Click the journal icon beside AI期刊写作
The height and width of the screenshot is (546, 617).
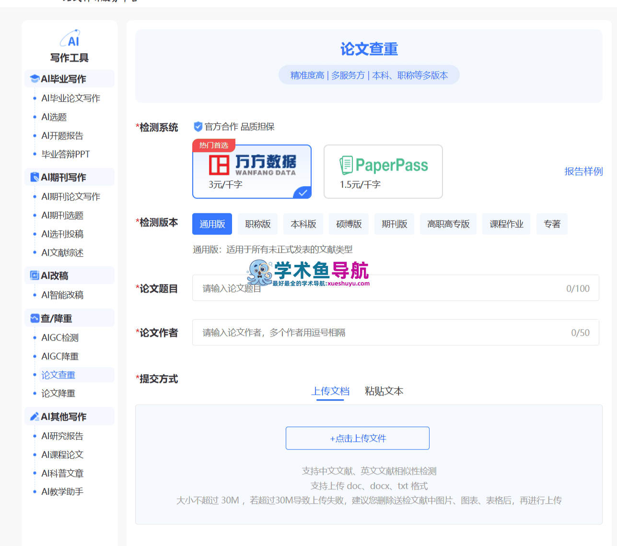tap(35, 177)
